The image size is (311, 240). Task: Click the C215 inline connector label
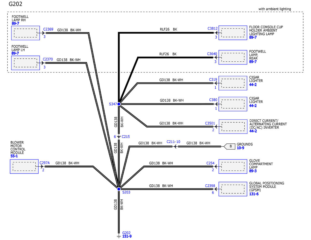click(x=126, y=136)
